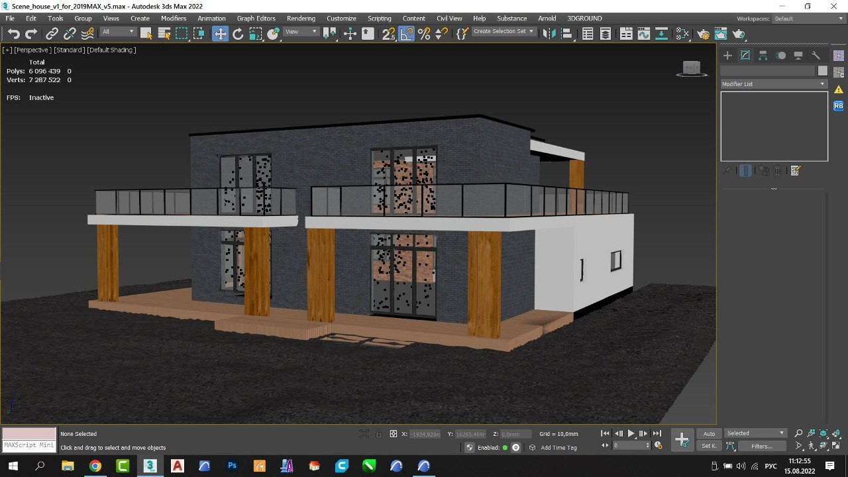The image size is (848, 477).
Task: Activate the Select and Rotate tool
Action: (x=238, y=34)
